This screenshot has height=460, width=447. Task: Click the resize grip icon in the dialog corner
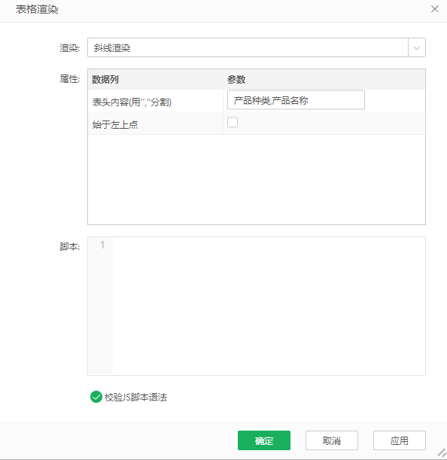click(x=442, y=452)
